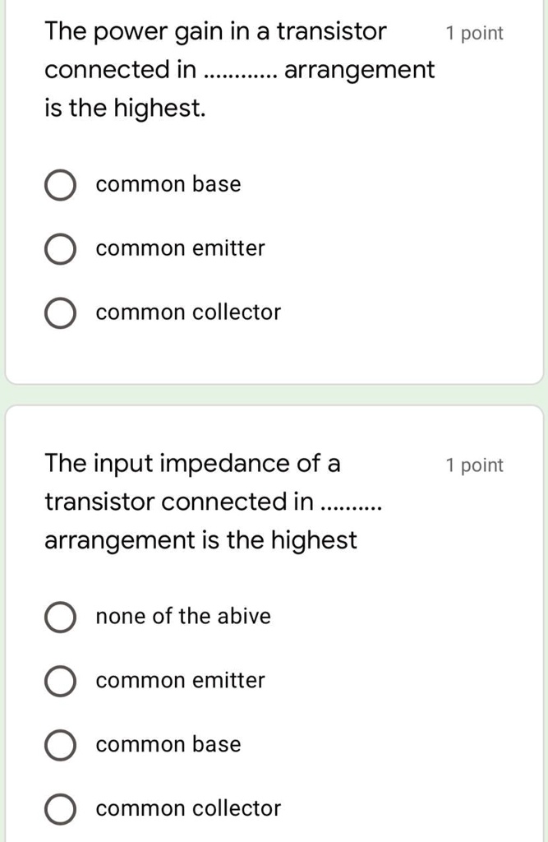Click the common emitter answer label text
Image resolution: width=548 pixels, height=842 pixels.
tap(179, 249)
